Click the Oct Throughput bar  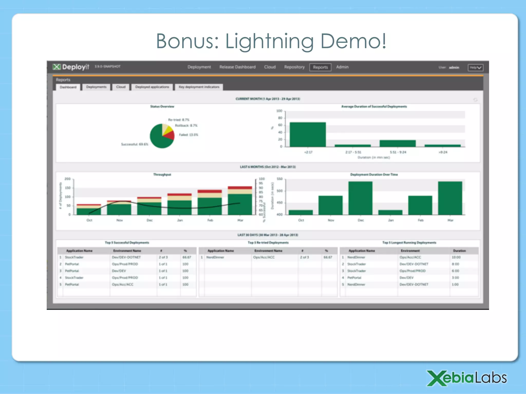point(89,210)
